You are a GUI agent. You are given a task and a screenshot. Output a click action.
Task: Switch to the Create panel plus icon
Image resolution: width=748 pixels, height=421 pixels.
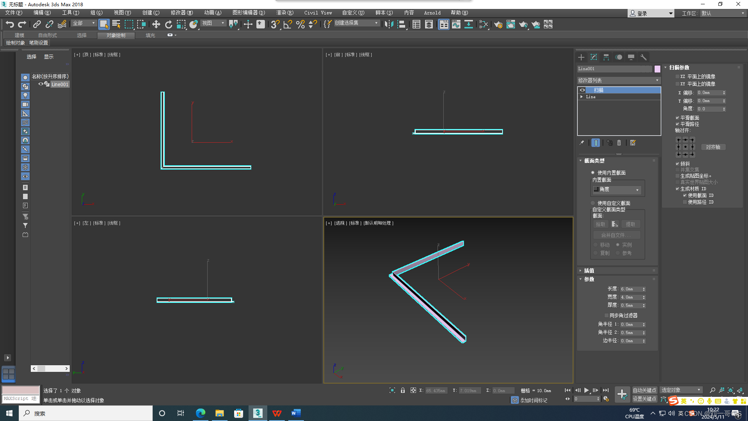pyautogui.click(x=581, y=57)
